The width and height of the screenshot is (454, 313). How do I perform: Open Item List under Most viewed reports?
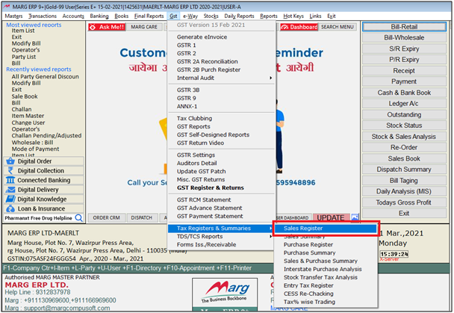point(23,31)
